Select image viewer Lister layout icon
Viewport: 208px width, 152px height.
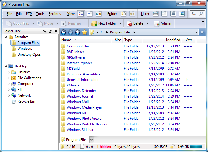182,14
